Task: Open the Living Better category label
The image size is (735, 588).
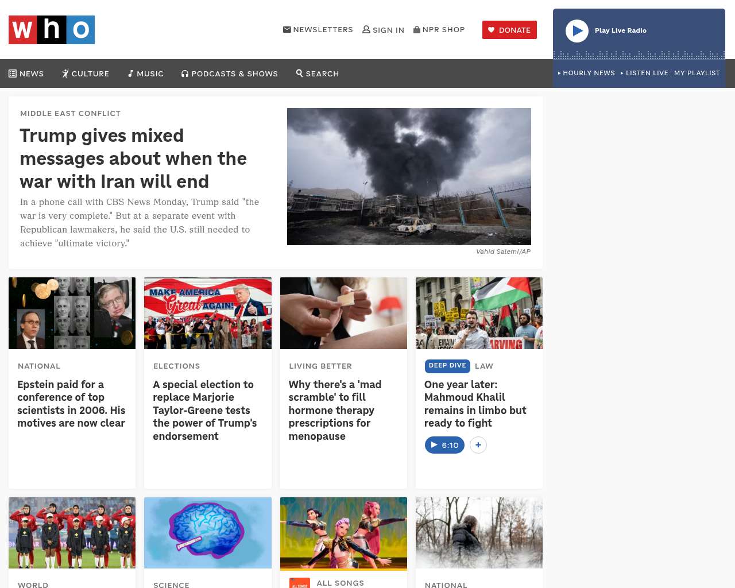Action: pyautogui.click(x=320, y=366)
